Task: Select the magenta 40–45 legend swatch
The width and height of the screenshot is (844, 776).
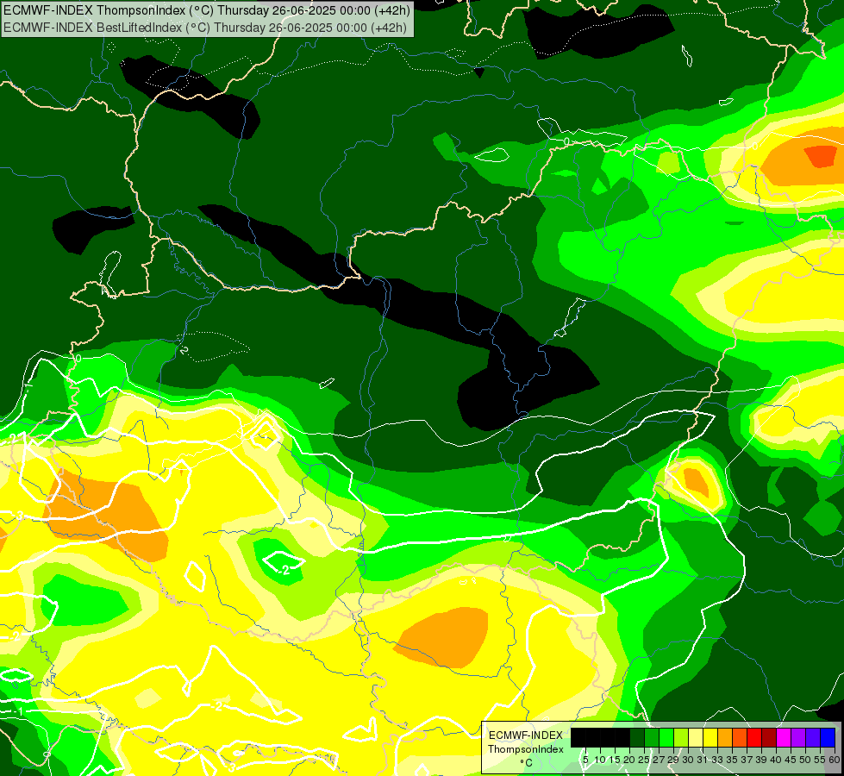Action: [784, 737]
